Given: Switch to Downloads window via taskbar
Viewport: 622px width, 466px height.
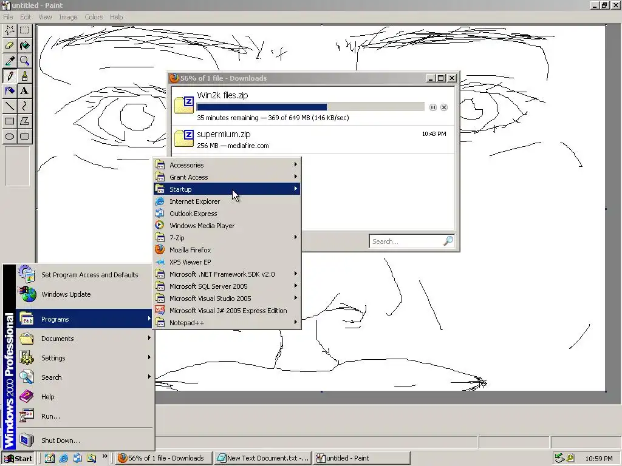Looking at the screenshot, I should pyautogui.click(x=163, y=459).
